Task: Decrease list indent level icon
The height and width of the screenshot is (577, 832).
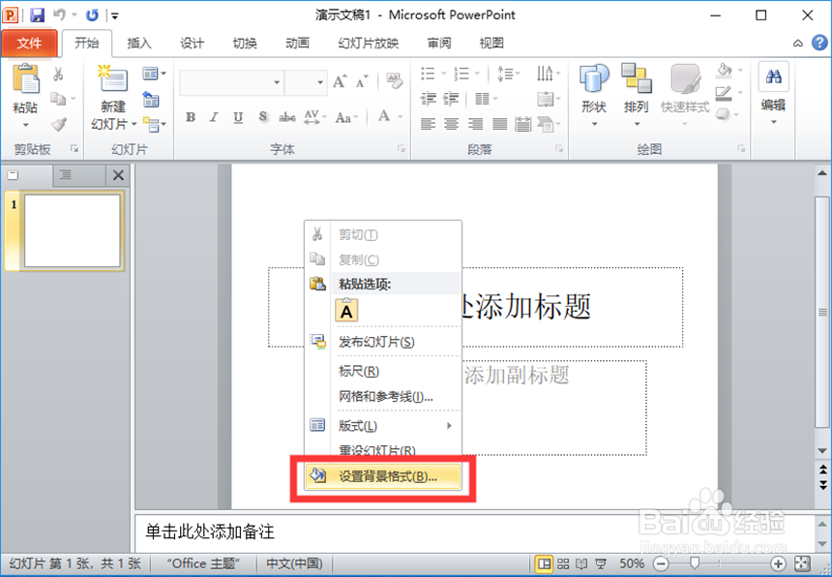Action: [428, 99]
